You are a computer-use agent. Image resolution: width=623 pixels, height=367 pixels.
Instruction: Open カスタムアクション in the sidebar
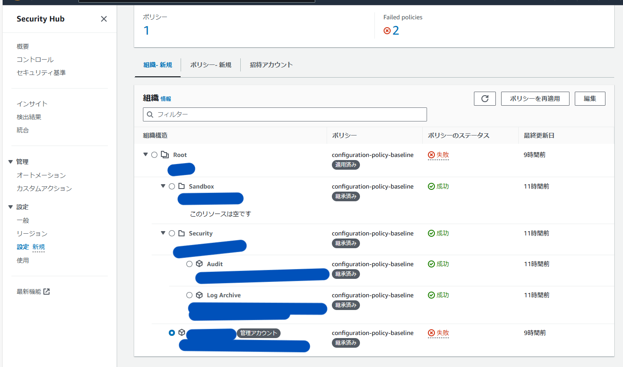pyautogui.click(x=44, y=189)
